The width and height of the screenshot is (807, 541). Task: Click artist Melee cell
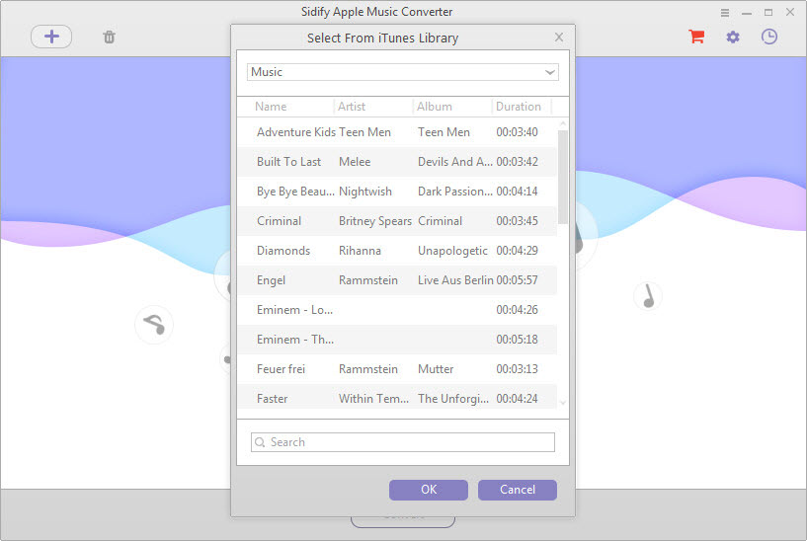tap(355, 162)
